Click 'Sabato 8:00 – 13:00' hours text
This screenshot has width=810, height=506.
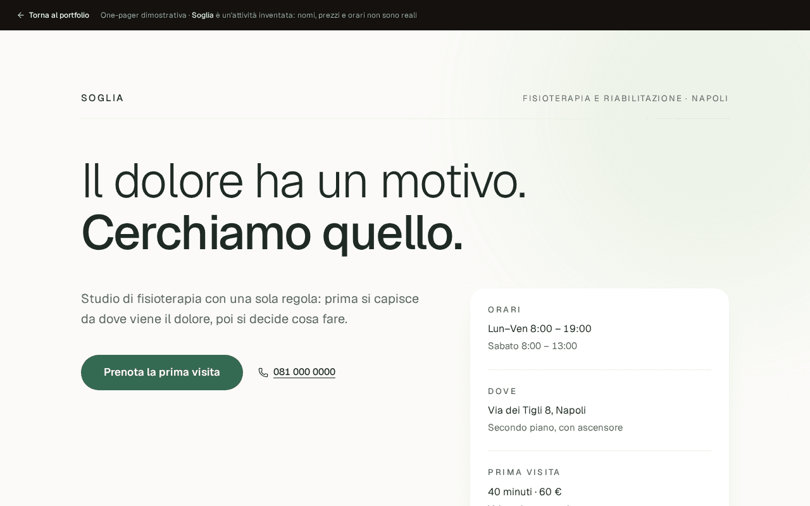point(532,346)
